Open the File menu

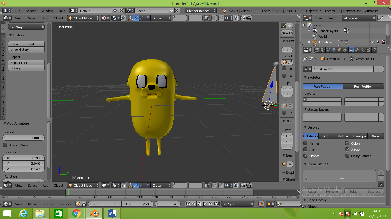click(17, 11)
